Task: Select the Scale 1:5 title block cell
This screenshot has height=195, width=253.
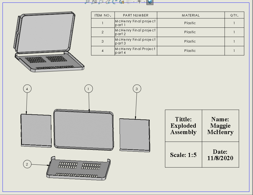Action: pos(183,154)
